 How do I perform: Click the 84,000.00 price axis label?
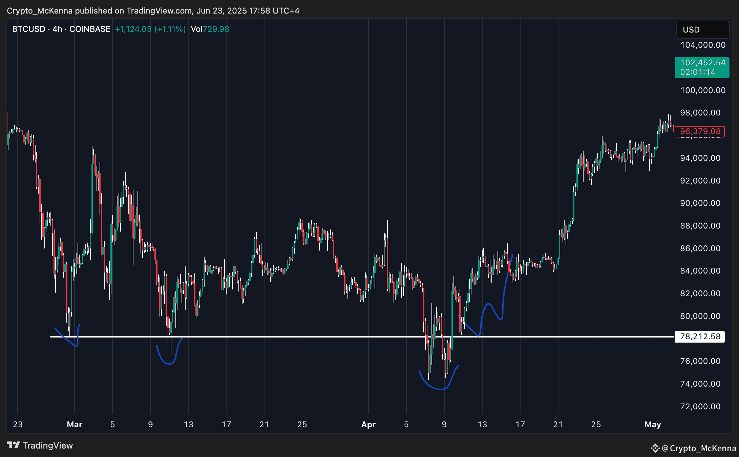click(700, 271)
